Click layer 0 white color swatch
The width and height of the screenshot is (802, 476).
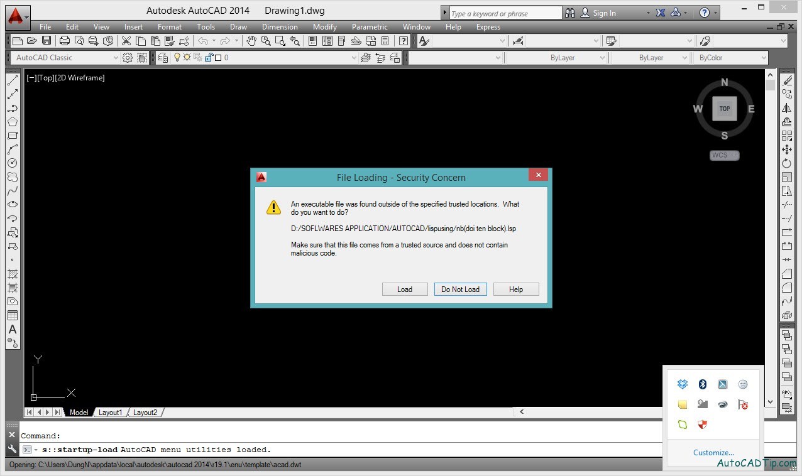pyautogui.click(x=218, y=58)
